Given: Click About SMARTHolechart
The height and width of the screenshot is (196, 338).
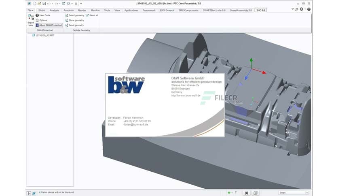Looking at the screenshot, I should [49, 25].
